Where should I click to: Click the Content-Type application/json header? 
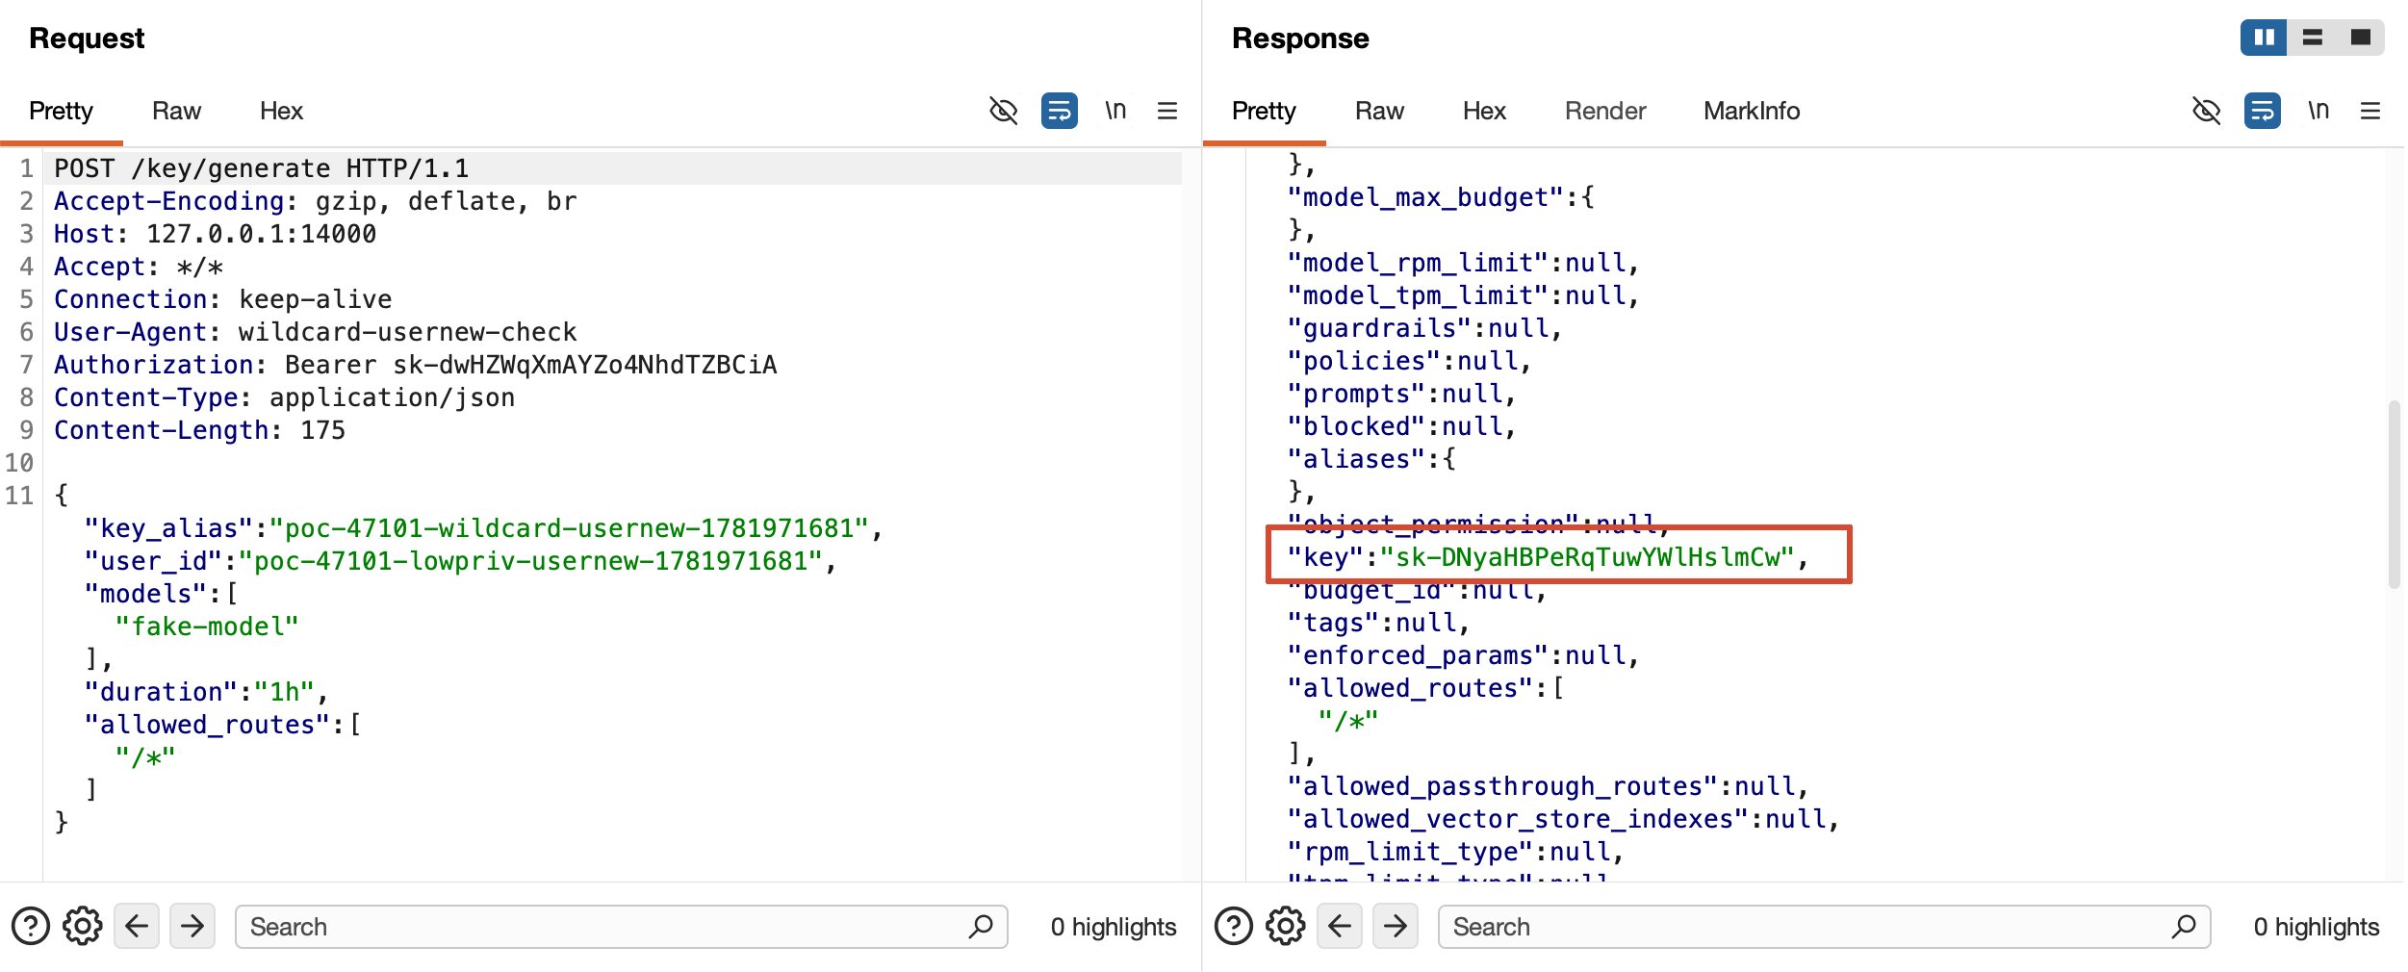coord(285,397)
